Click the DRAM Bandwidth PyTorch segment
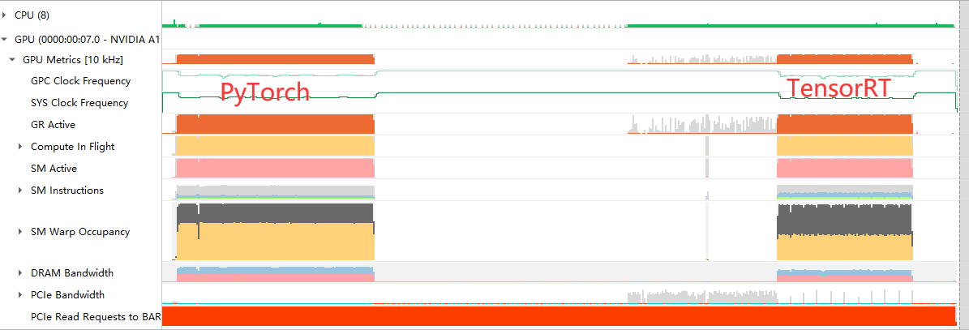This screenshot has width=969, height=330. pos(275,274)
